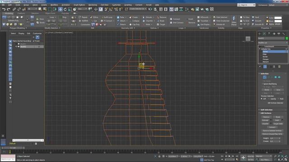Viewport: 289px width, 162px height.
Task: Toggle Auto Key button
Action: (x=251, y=156)
